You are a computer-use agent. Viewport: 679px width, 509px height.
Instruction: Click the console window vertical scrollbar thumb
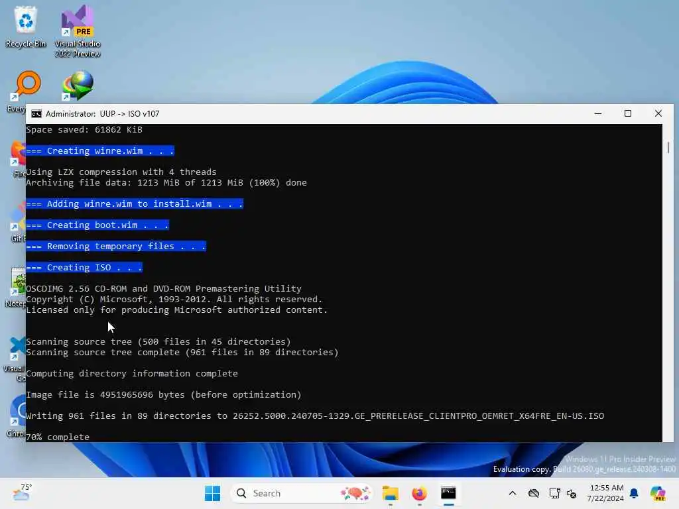[668, 147]
